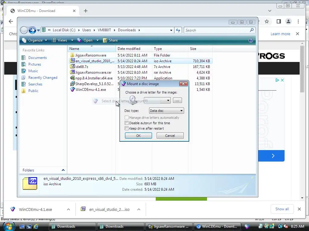Click Chrome back arrow button
The width and height of the screenshot is (309, 231).
click(x=11, y=21)
